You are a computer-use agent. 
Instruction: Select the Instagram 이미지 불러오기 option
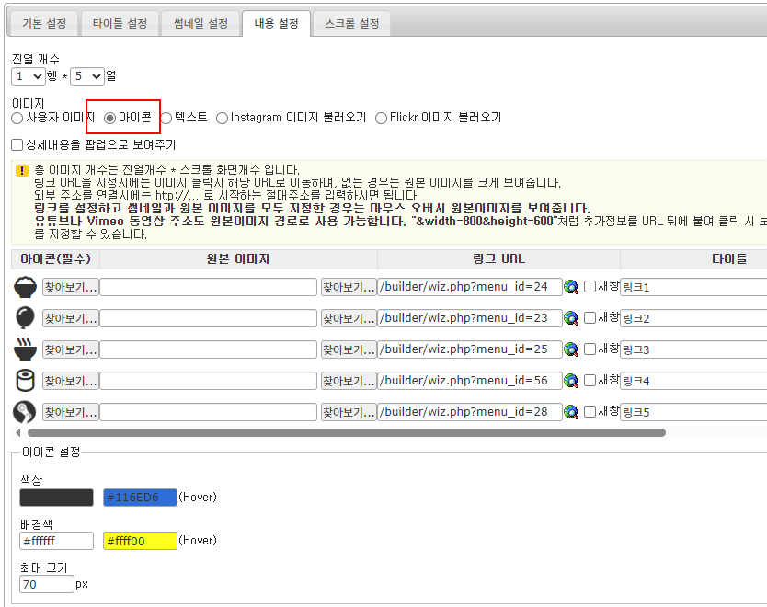click(223, 119)
